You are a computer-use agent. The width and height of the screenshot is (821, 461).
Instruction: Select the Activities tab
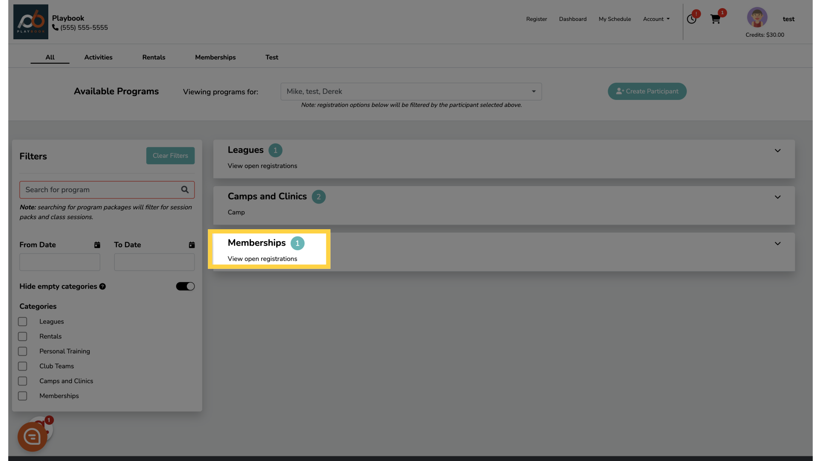pyautogui.click(x=98, y=58)
